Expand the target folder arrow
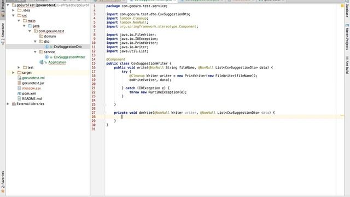 (x=13, y=73)
